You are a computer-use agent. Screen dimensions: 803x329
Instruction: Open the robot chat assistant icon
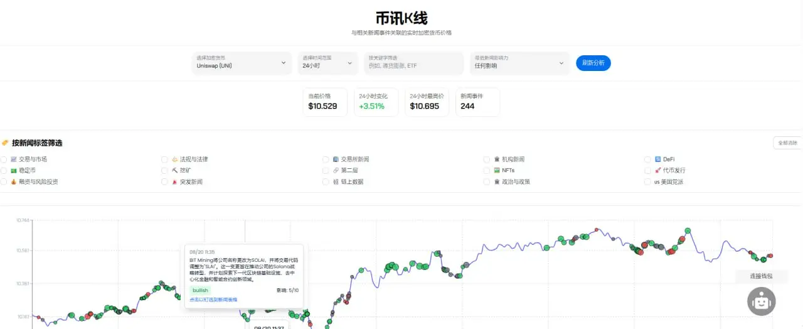click(x=761, y=302)
